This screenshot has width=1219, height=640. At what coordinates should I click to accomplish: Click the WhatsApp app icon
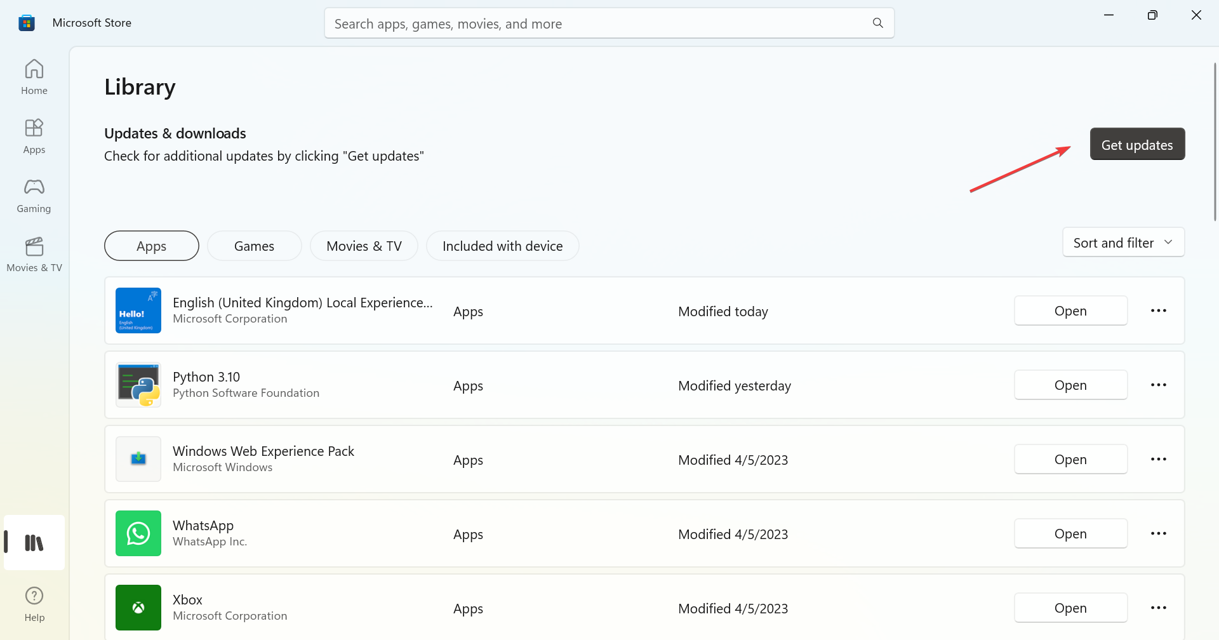click(x=138, y=533)
